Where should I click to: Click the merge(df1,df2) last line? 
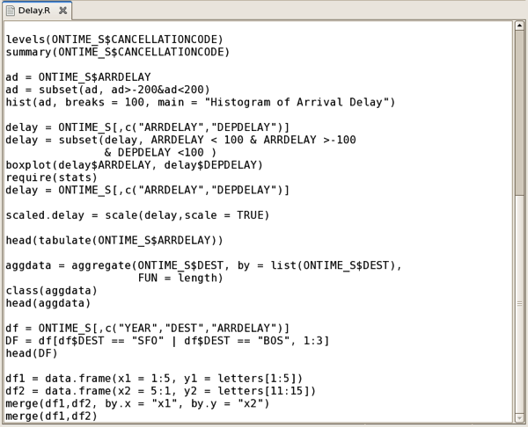(x=52, y=416)
